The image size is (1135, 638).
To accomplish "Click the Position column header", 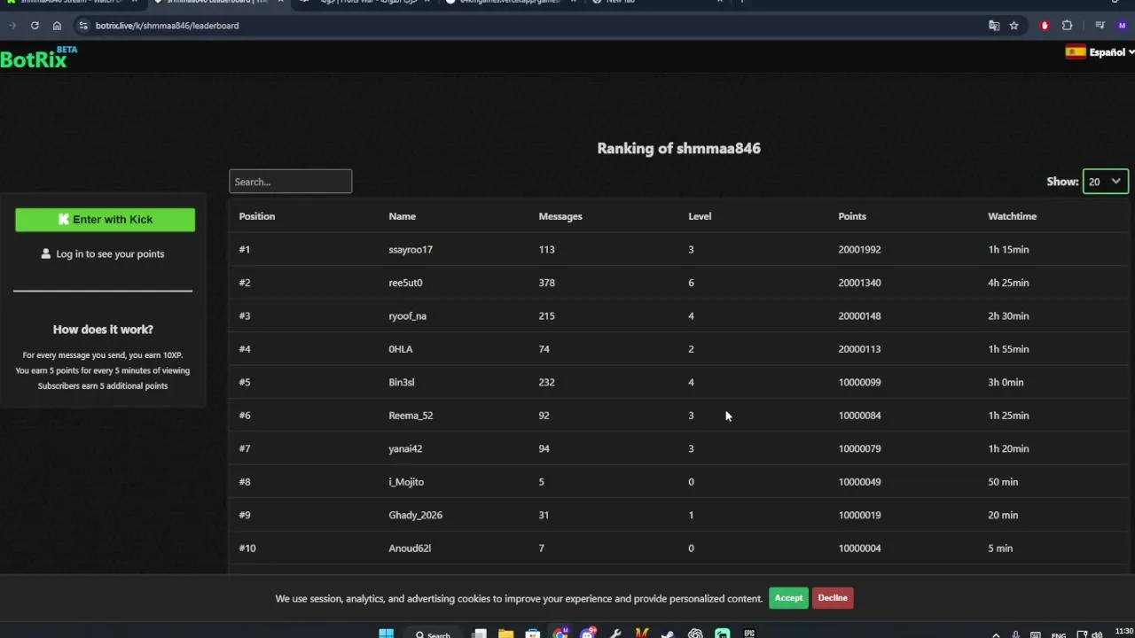I will pos(257,216).
